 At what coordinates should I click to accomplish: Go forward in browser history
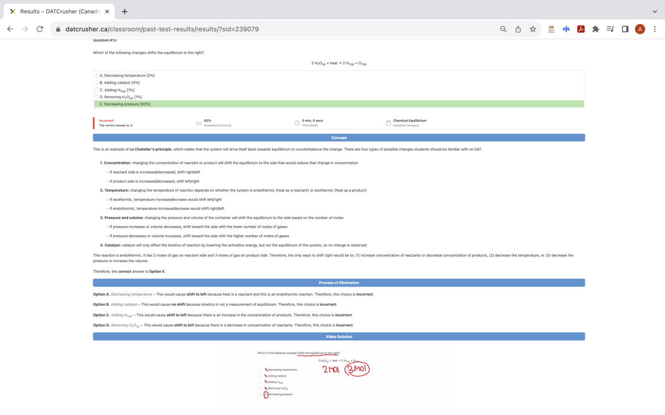[x=25, y=29]
